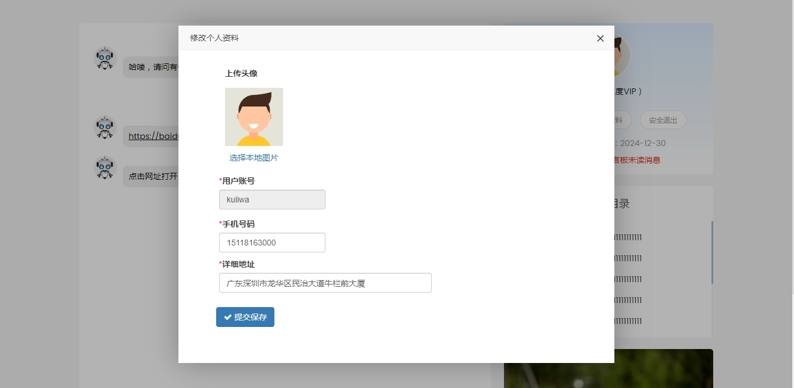Screen dimensions: 794x388
Task: Click the user profile avatar in the right sidebar
Action: [x=623, y=56]
